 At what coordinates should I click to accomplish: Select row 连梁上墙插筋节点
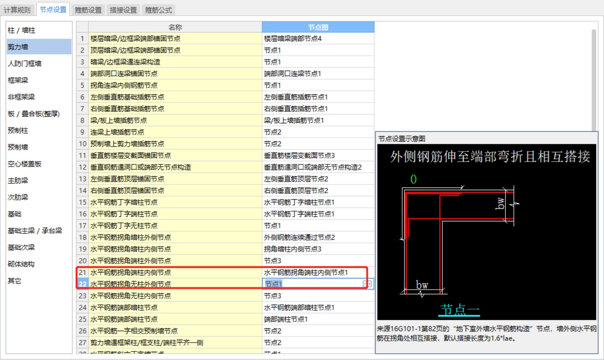point(175,132)
